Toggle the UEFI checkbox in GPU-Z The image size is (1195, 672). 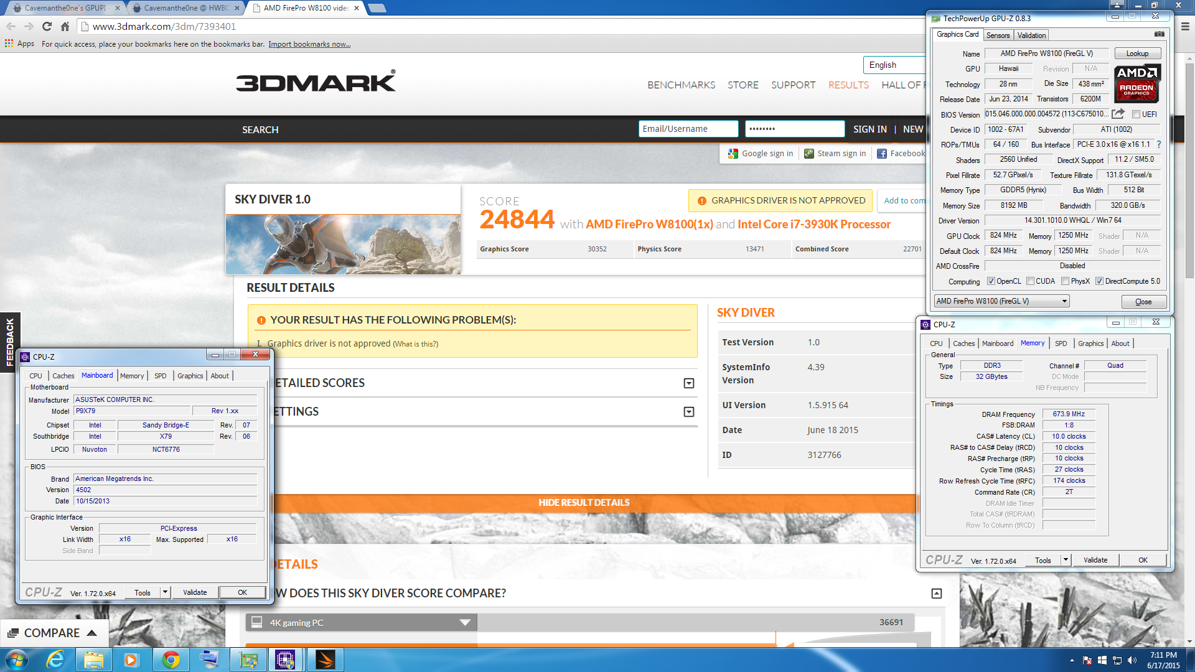click(x=1136, y=114)
